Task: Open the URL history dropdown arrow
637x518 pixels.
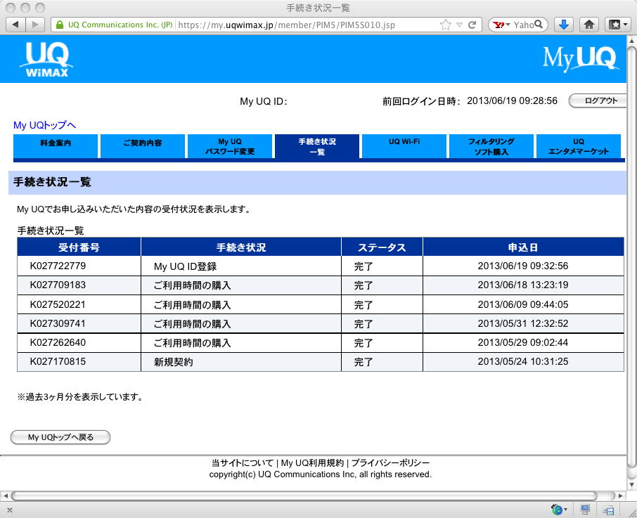Action: 459,25
